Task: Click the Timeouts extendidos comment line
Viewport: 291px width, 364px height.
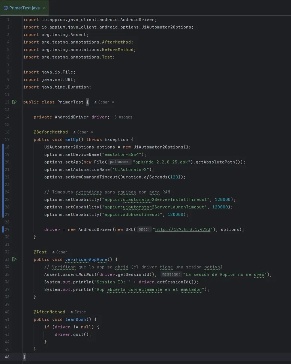Action: click(x=107, y=192)
